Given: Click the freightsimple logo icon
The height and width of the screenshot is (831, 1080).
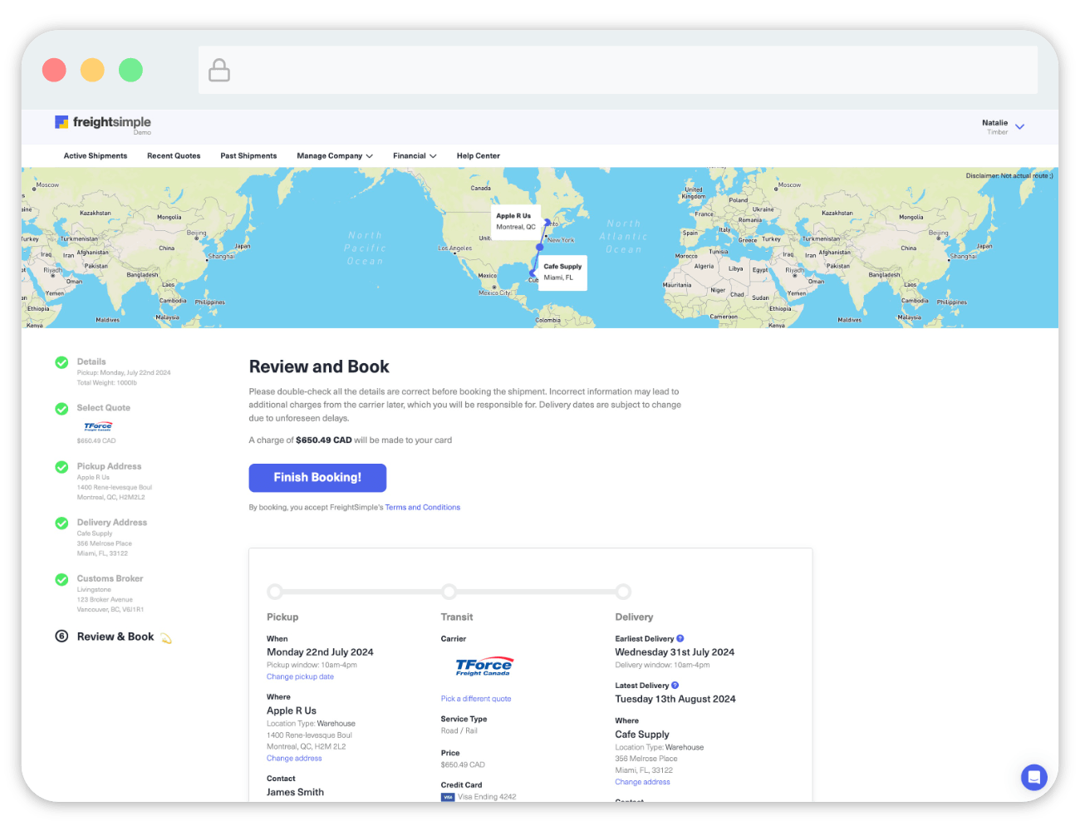Looking at the screenshot, I should (x=61, y=122).
